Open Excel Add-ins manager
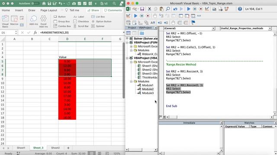The image size is (277, 155). tap(43, 21)
